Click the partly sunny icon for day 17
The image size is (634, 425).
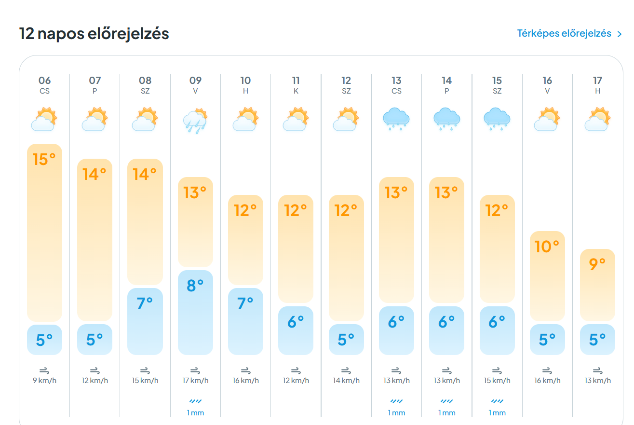point(597,120)
